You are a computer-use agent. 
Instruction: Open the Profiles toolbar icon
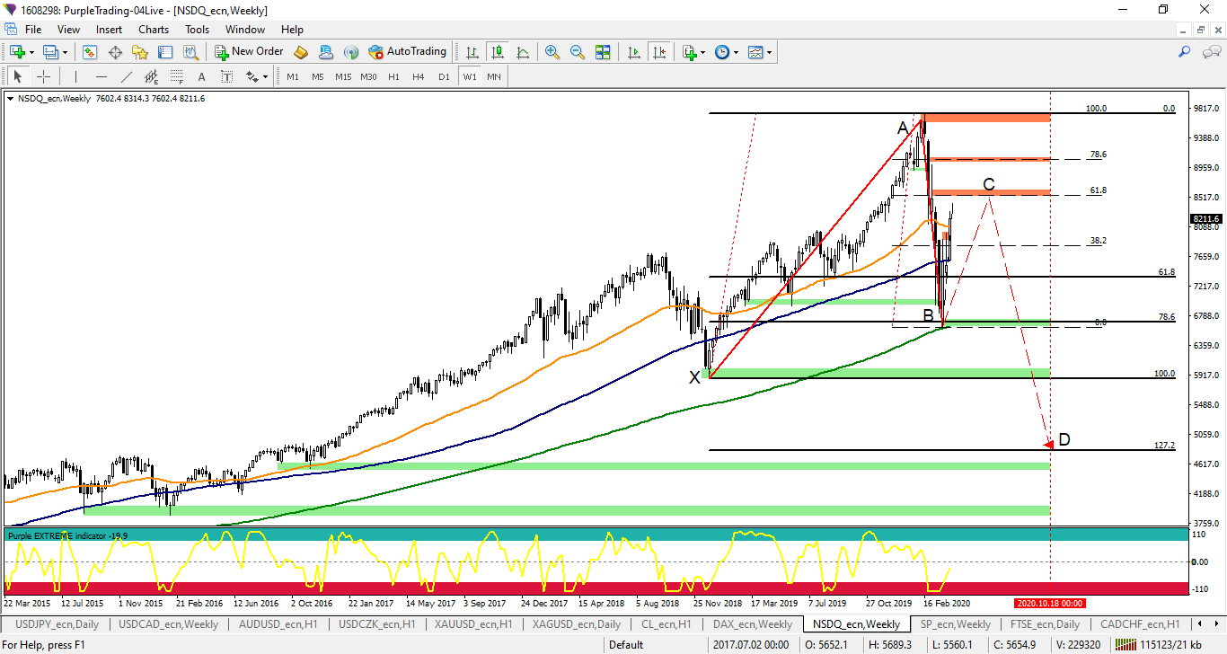click(49, 52)
